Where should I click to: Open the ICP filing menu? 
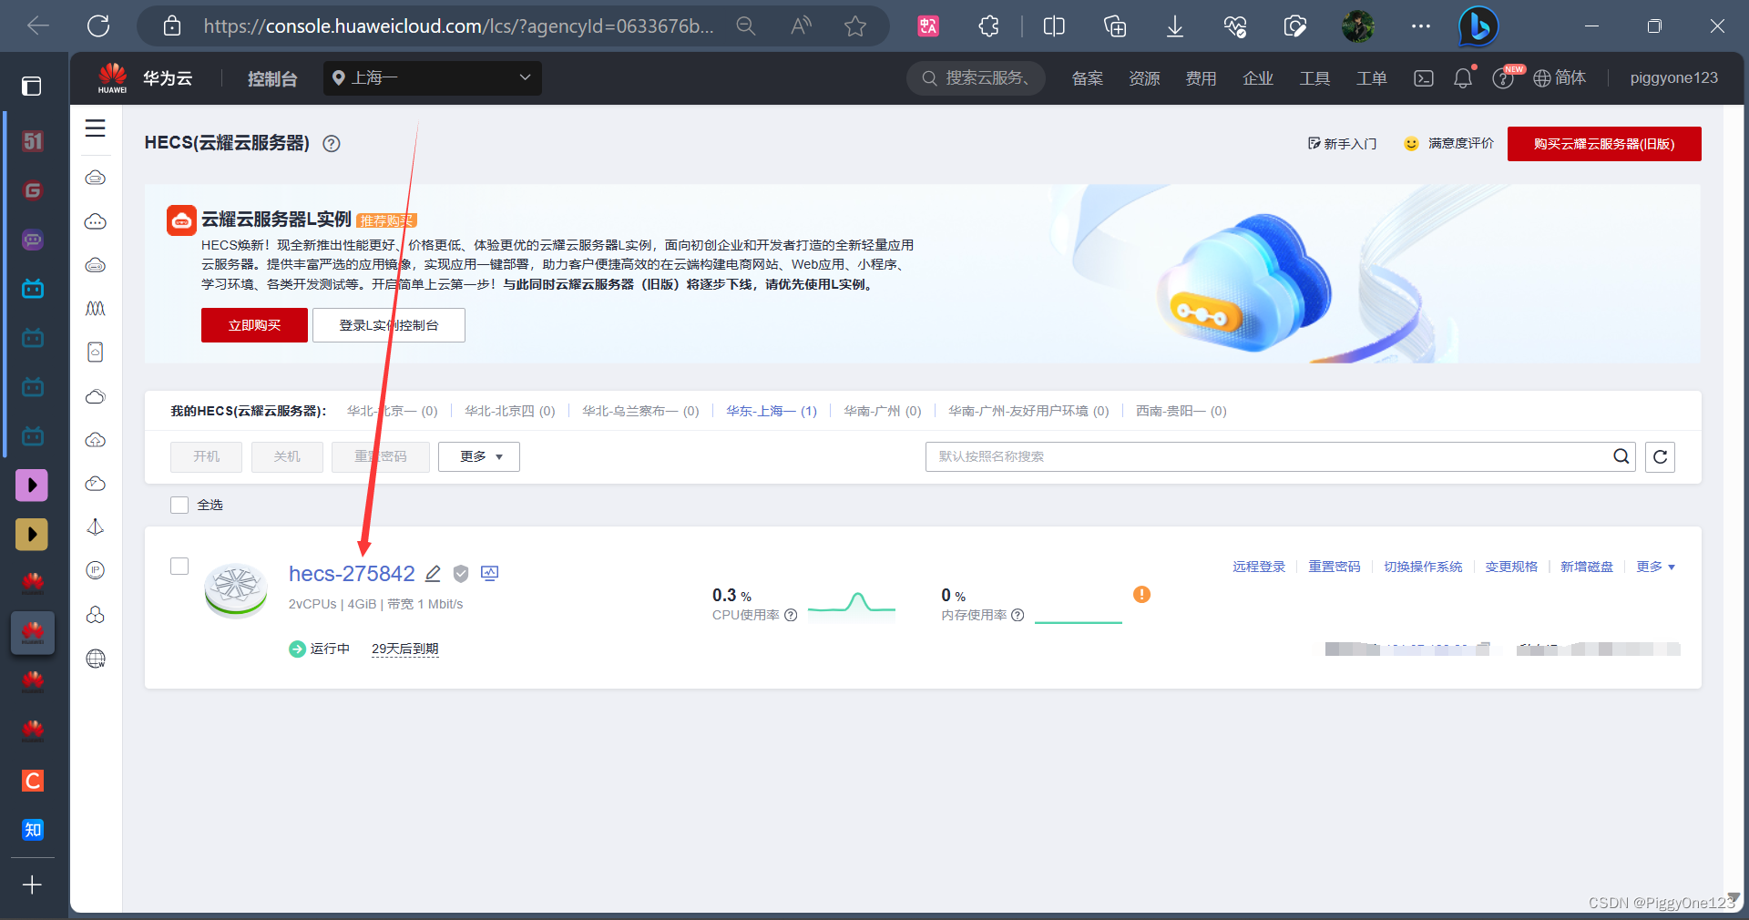[x=1088, y=78]
